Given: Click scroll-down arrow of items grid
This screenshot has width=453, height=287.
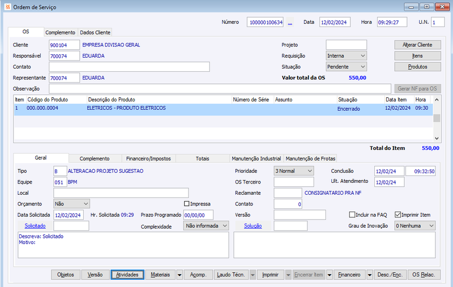Looking at the screenshot, I should click(x=437, y=138).
